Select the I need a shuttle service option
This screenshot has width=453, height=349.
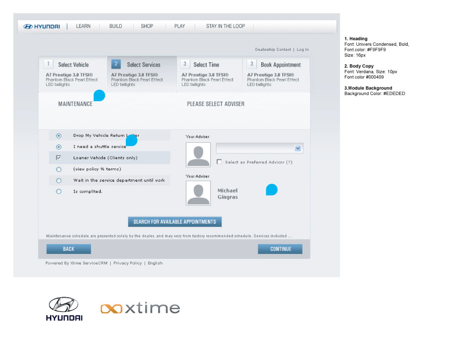59,147
